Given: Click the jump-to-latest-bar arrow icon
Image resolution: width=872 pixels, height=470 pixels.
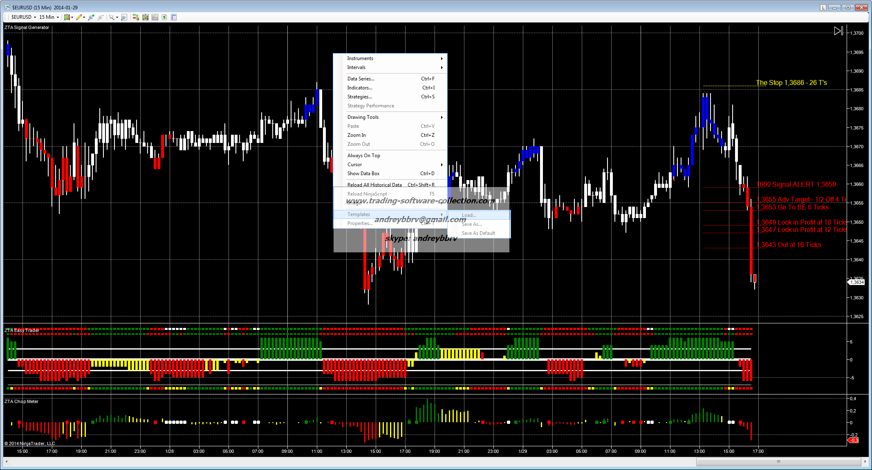Looking at the screenshot, I should point(838,31).
